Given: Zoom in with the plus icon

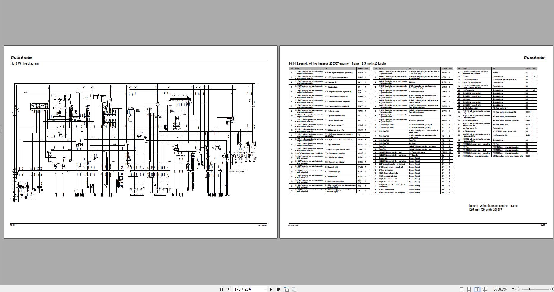Looking at the screenshot, I should point(551,289).
